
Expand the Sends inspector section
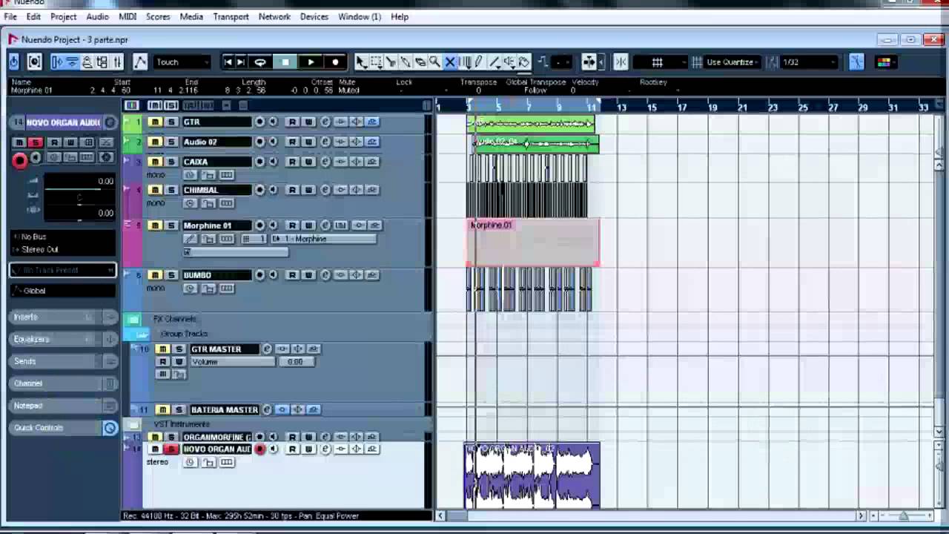(63, 362)
